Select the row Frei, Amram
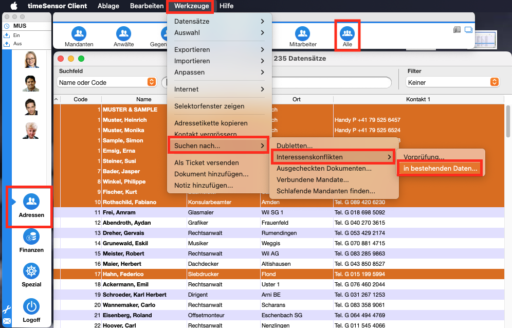 pos(279,212)
